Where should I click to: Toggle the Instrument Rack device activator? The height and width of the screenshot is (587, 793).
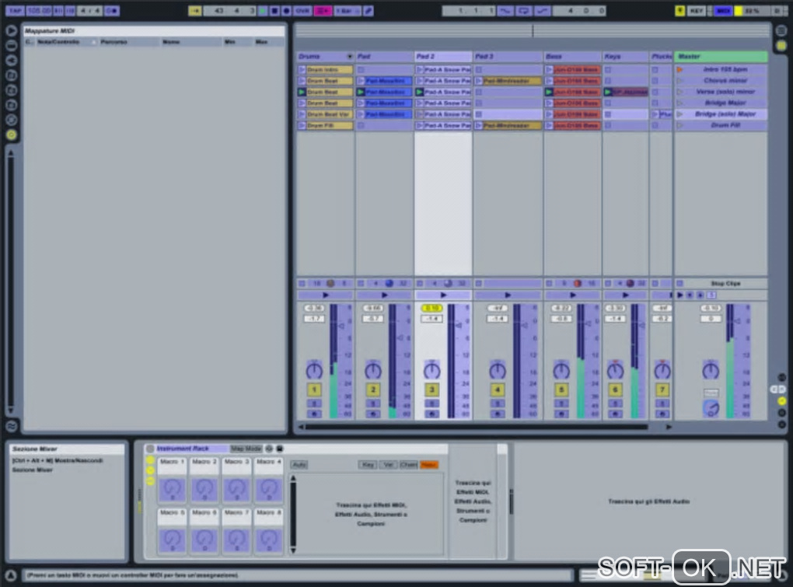click(150, 449)
